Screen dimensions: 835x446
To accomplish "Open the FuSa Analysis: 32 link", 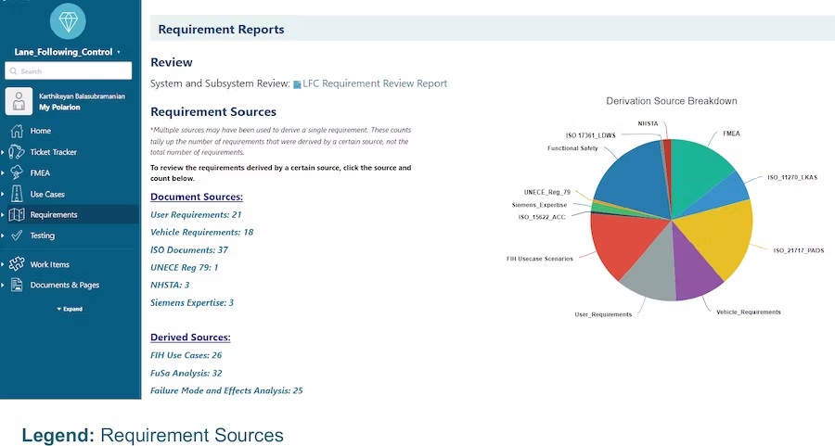I will click(x=186, y=373).
